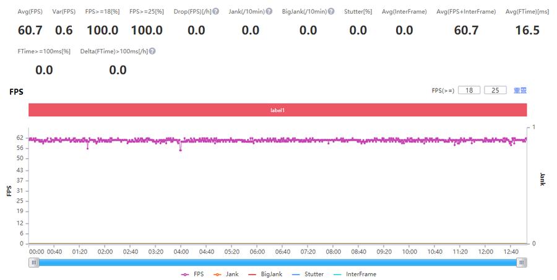
Task: Click the FTime>=100ms[%] metric label
Action: click(44, 51)
